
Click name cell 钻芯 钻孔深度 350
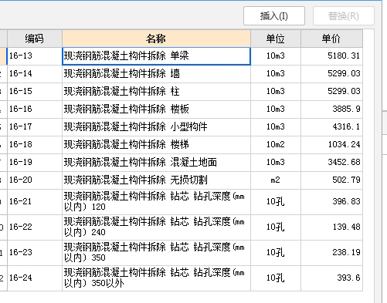tap(156, 253)
